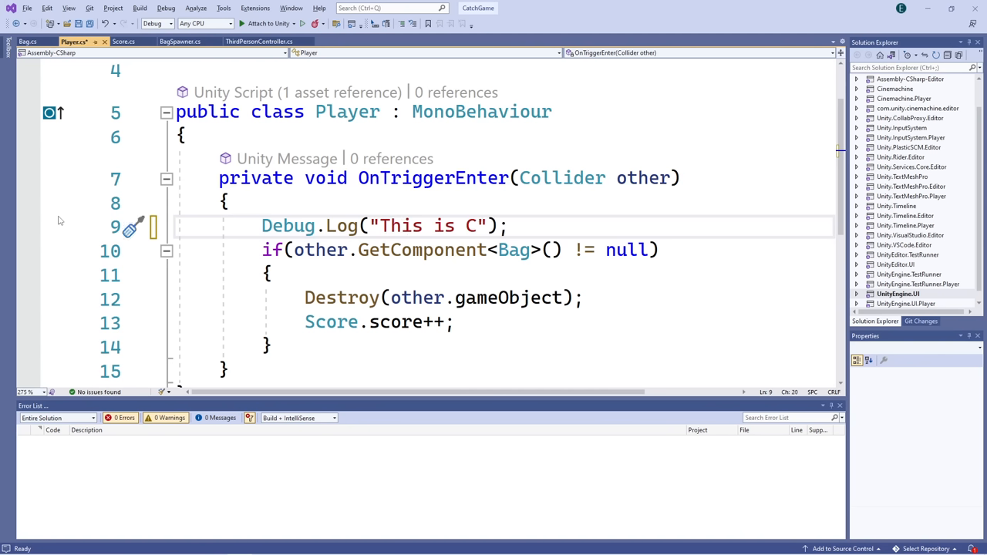987x555 pixels.
Task: Switch to the Score.cs tab
Action: point(123,42)
